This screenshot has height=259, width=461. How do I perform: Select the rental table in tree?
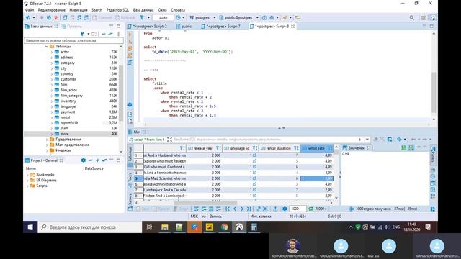tap(65, 117)
